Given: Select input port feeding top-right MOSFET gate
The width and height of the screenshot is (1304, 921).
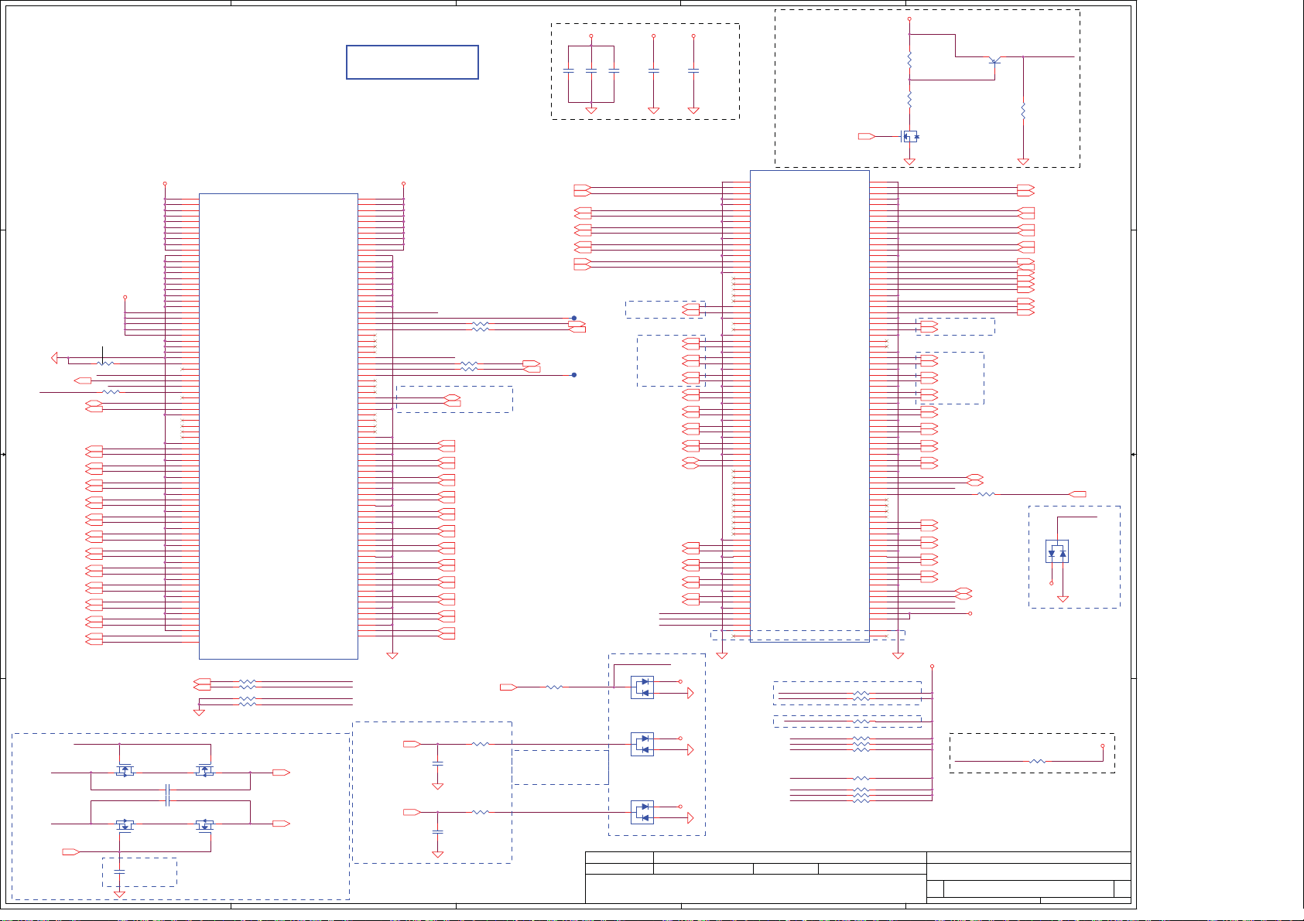Looking at the screenshot, I should click(x=867, y=136).
